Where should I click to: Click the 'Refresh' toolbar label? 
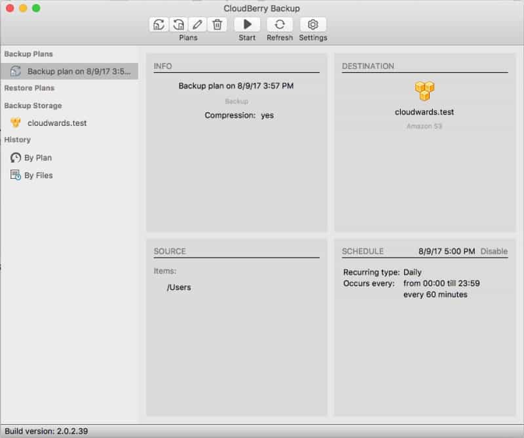280,38
